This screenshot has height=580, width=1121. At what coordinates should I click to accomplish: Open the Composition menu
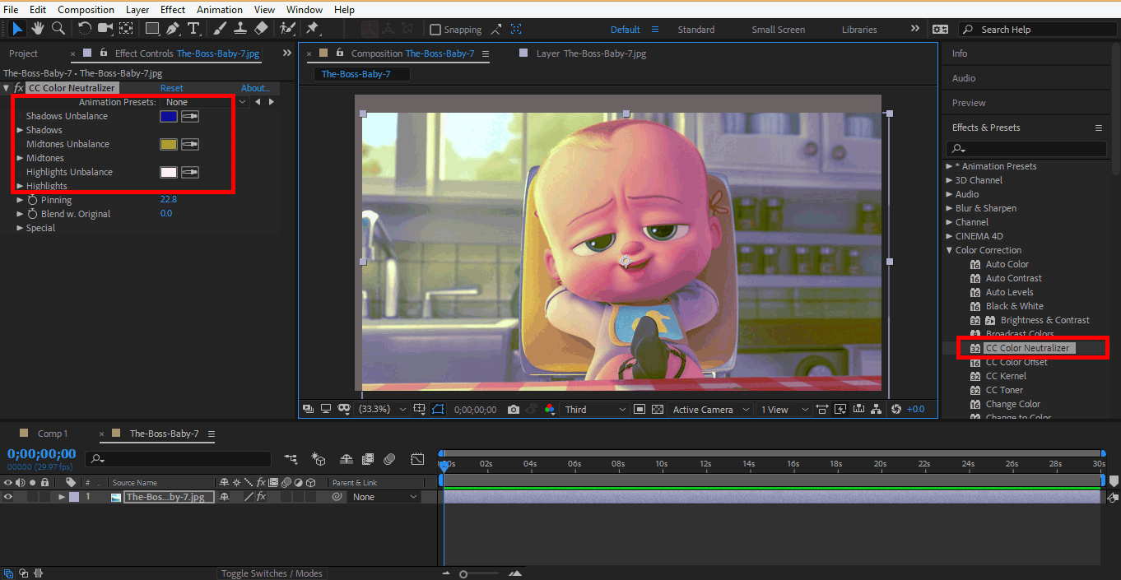click(86, 10)
